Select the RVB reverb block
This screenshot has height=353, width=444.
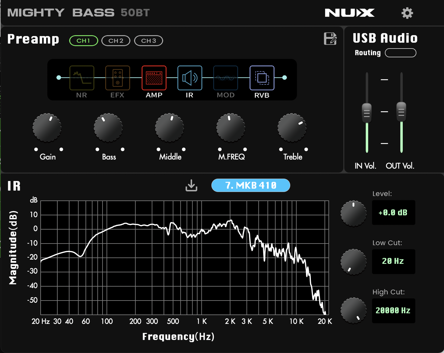point(261,78)
